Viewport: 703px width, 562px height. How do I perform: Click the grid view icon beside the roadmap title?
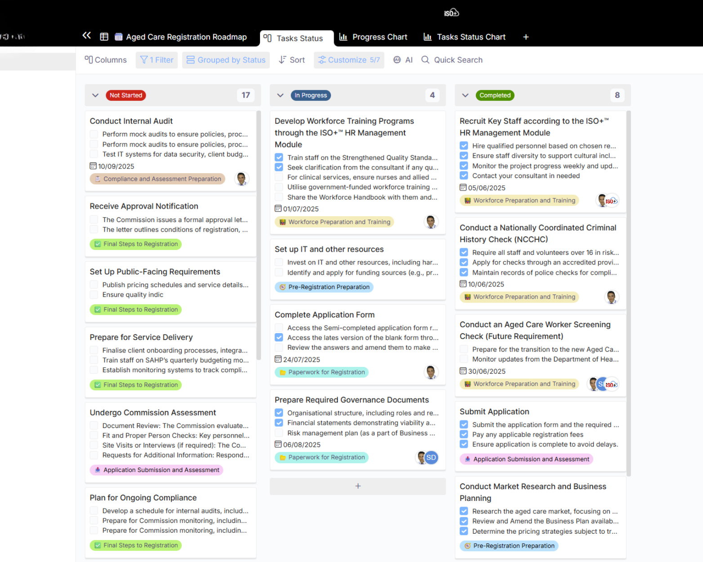(x=104, y=37)
